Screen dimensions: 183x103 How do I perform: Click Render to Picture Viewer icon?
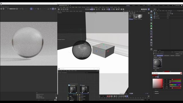tap(144, 9)
